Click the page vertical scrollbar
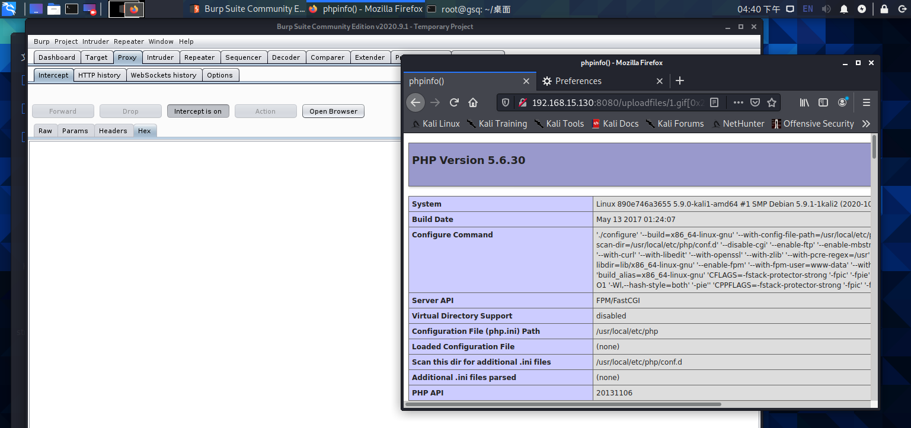The width and height of the screenshot is (911, 428). click(x=874, y=147)
